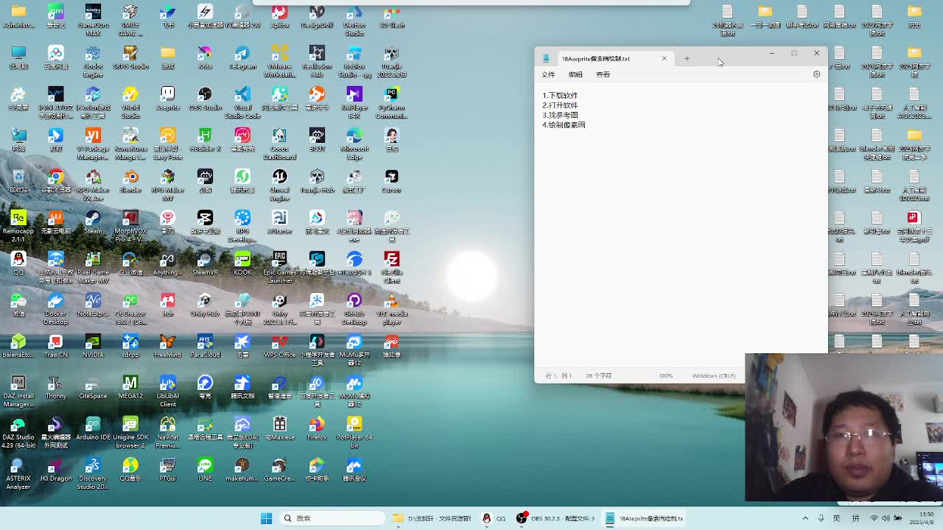This screenshot has height=530, width=943.
Task: Close the 18Aseprite text file tab
Action: pyautogui.click(x=664, y=58)
